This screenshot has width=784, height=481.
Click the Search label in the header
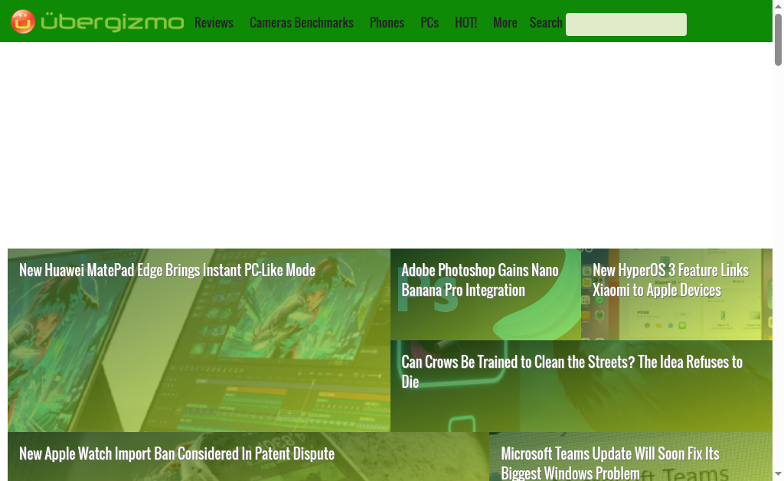[546, 23]
